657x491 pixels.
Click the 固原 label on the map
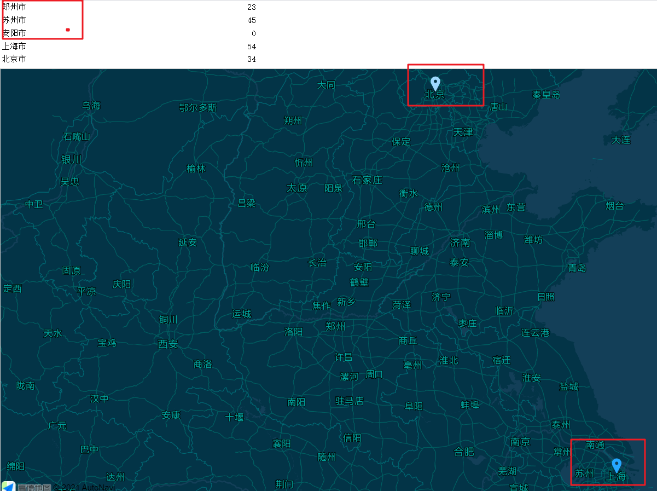[x=72, y=270]
